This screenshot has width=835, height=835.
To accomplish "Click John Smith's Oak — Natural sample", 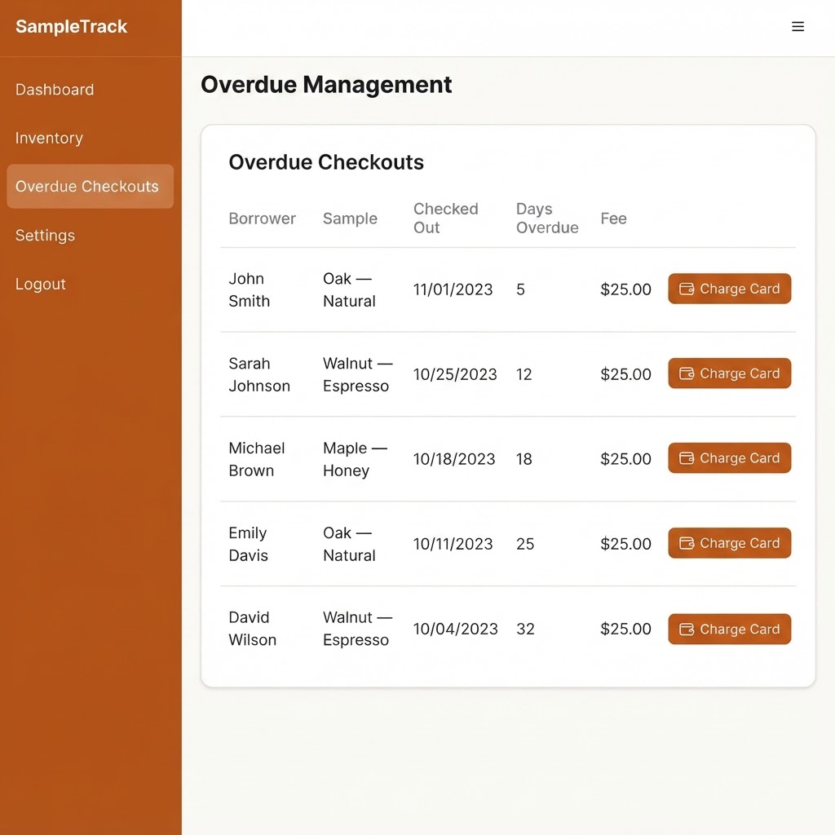I will pyautogui.click(x=349, y=289).
